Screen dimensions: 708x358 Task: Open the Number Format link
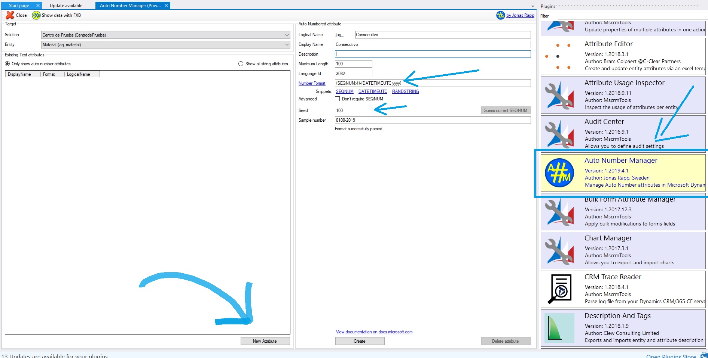pos(312,83)
